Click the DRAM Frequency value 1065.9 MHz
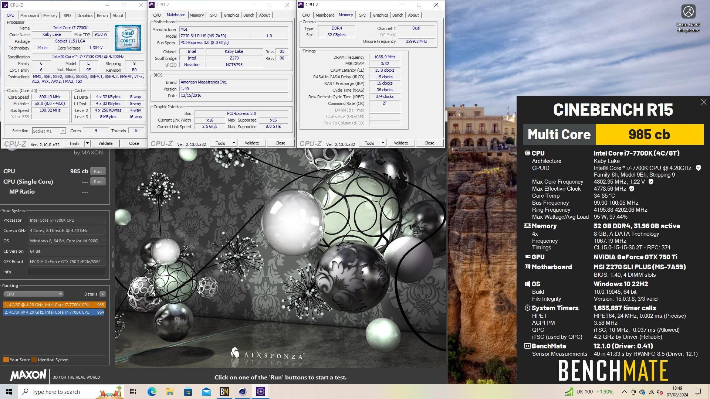Screen dimensions: 710x399 (385, 57)
